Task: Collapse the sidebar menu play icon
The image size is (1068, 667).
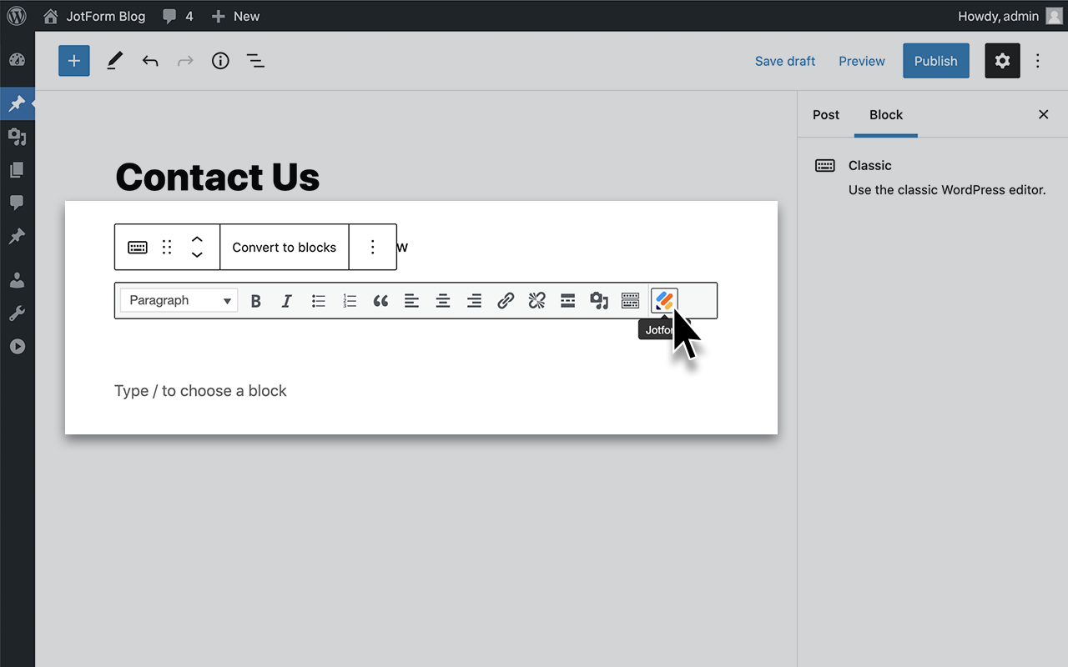Action: pos(17,346)
